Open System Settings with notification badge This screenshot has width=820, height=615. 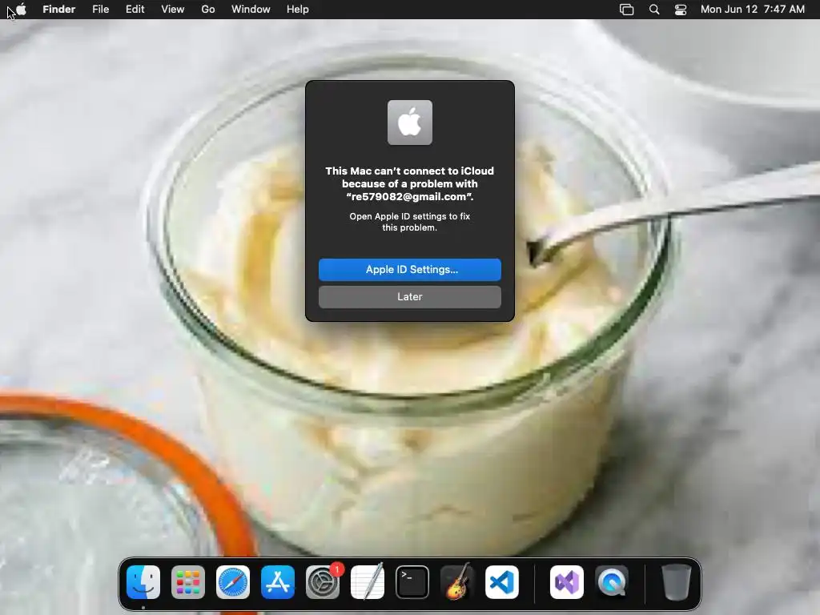point(323,582)
